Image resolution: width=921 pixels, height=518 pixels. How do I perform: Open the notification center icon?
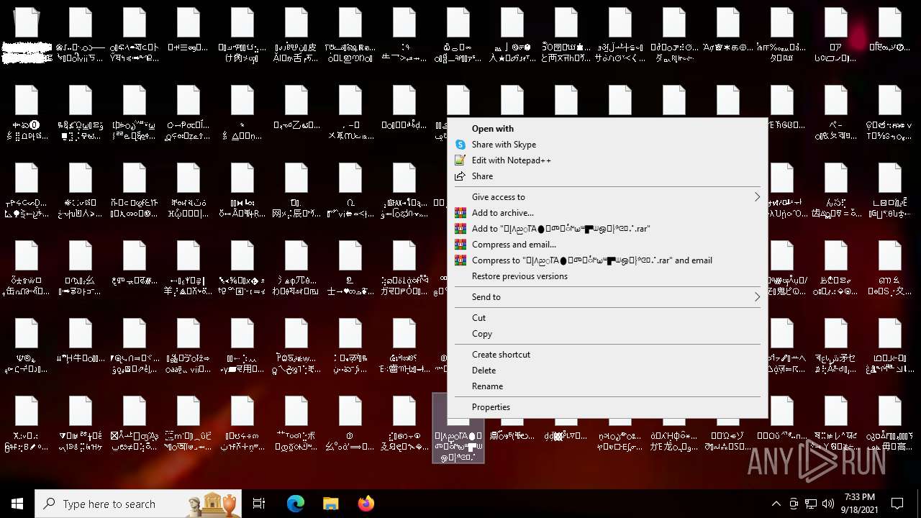coord(897,504)
